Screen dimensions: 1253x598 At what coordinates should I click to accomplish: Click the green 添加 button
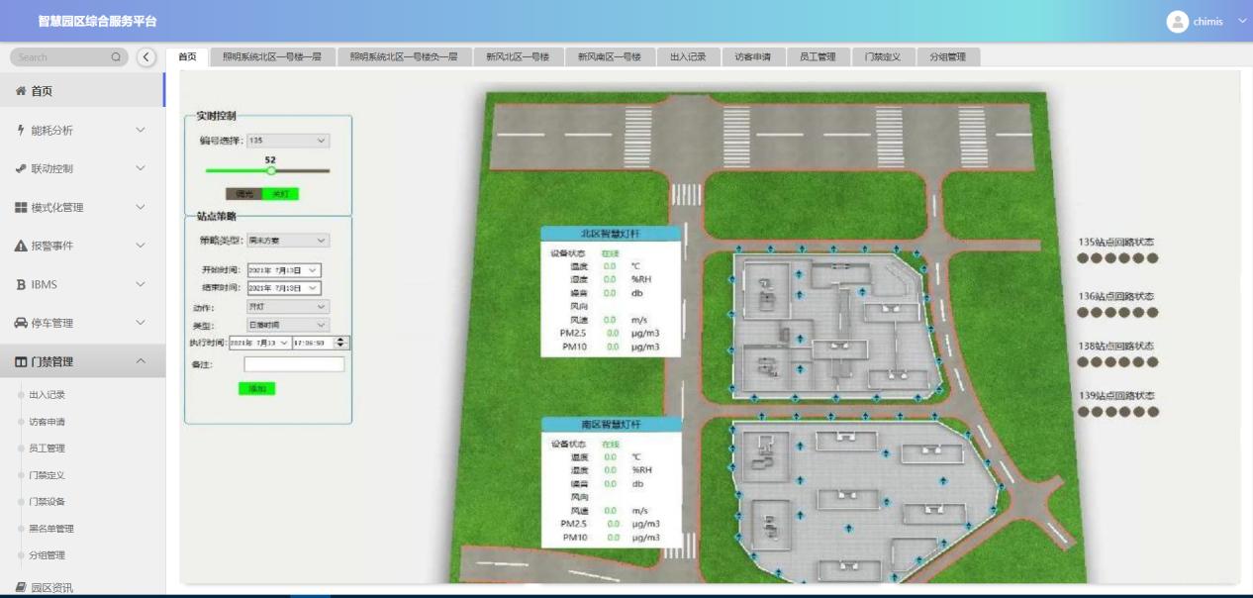point(256,389)
